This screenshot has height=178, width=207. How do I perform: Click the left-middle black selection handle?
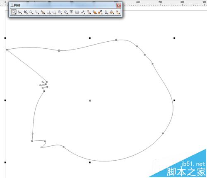point(5,100)
